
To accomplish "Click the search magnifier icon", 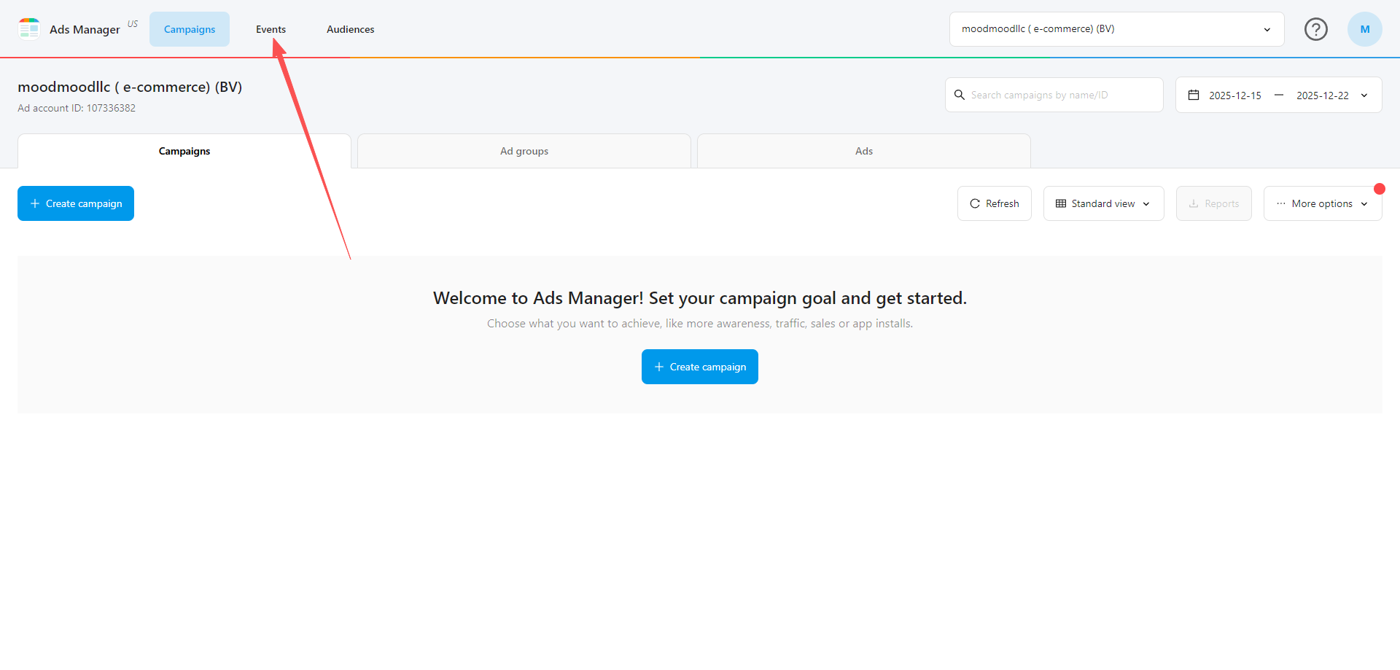I will click(x=960, y=95).
